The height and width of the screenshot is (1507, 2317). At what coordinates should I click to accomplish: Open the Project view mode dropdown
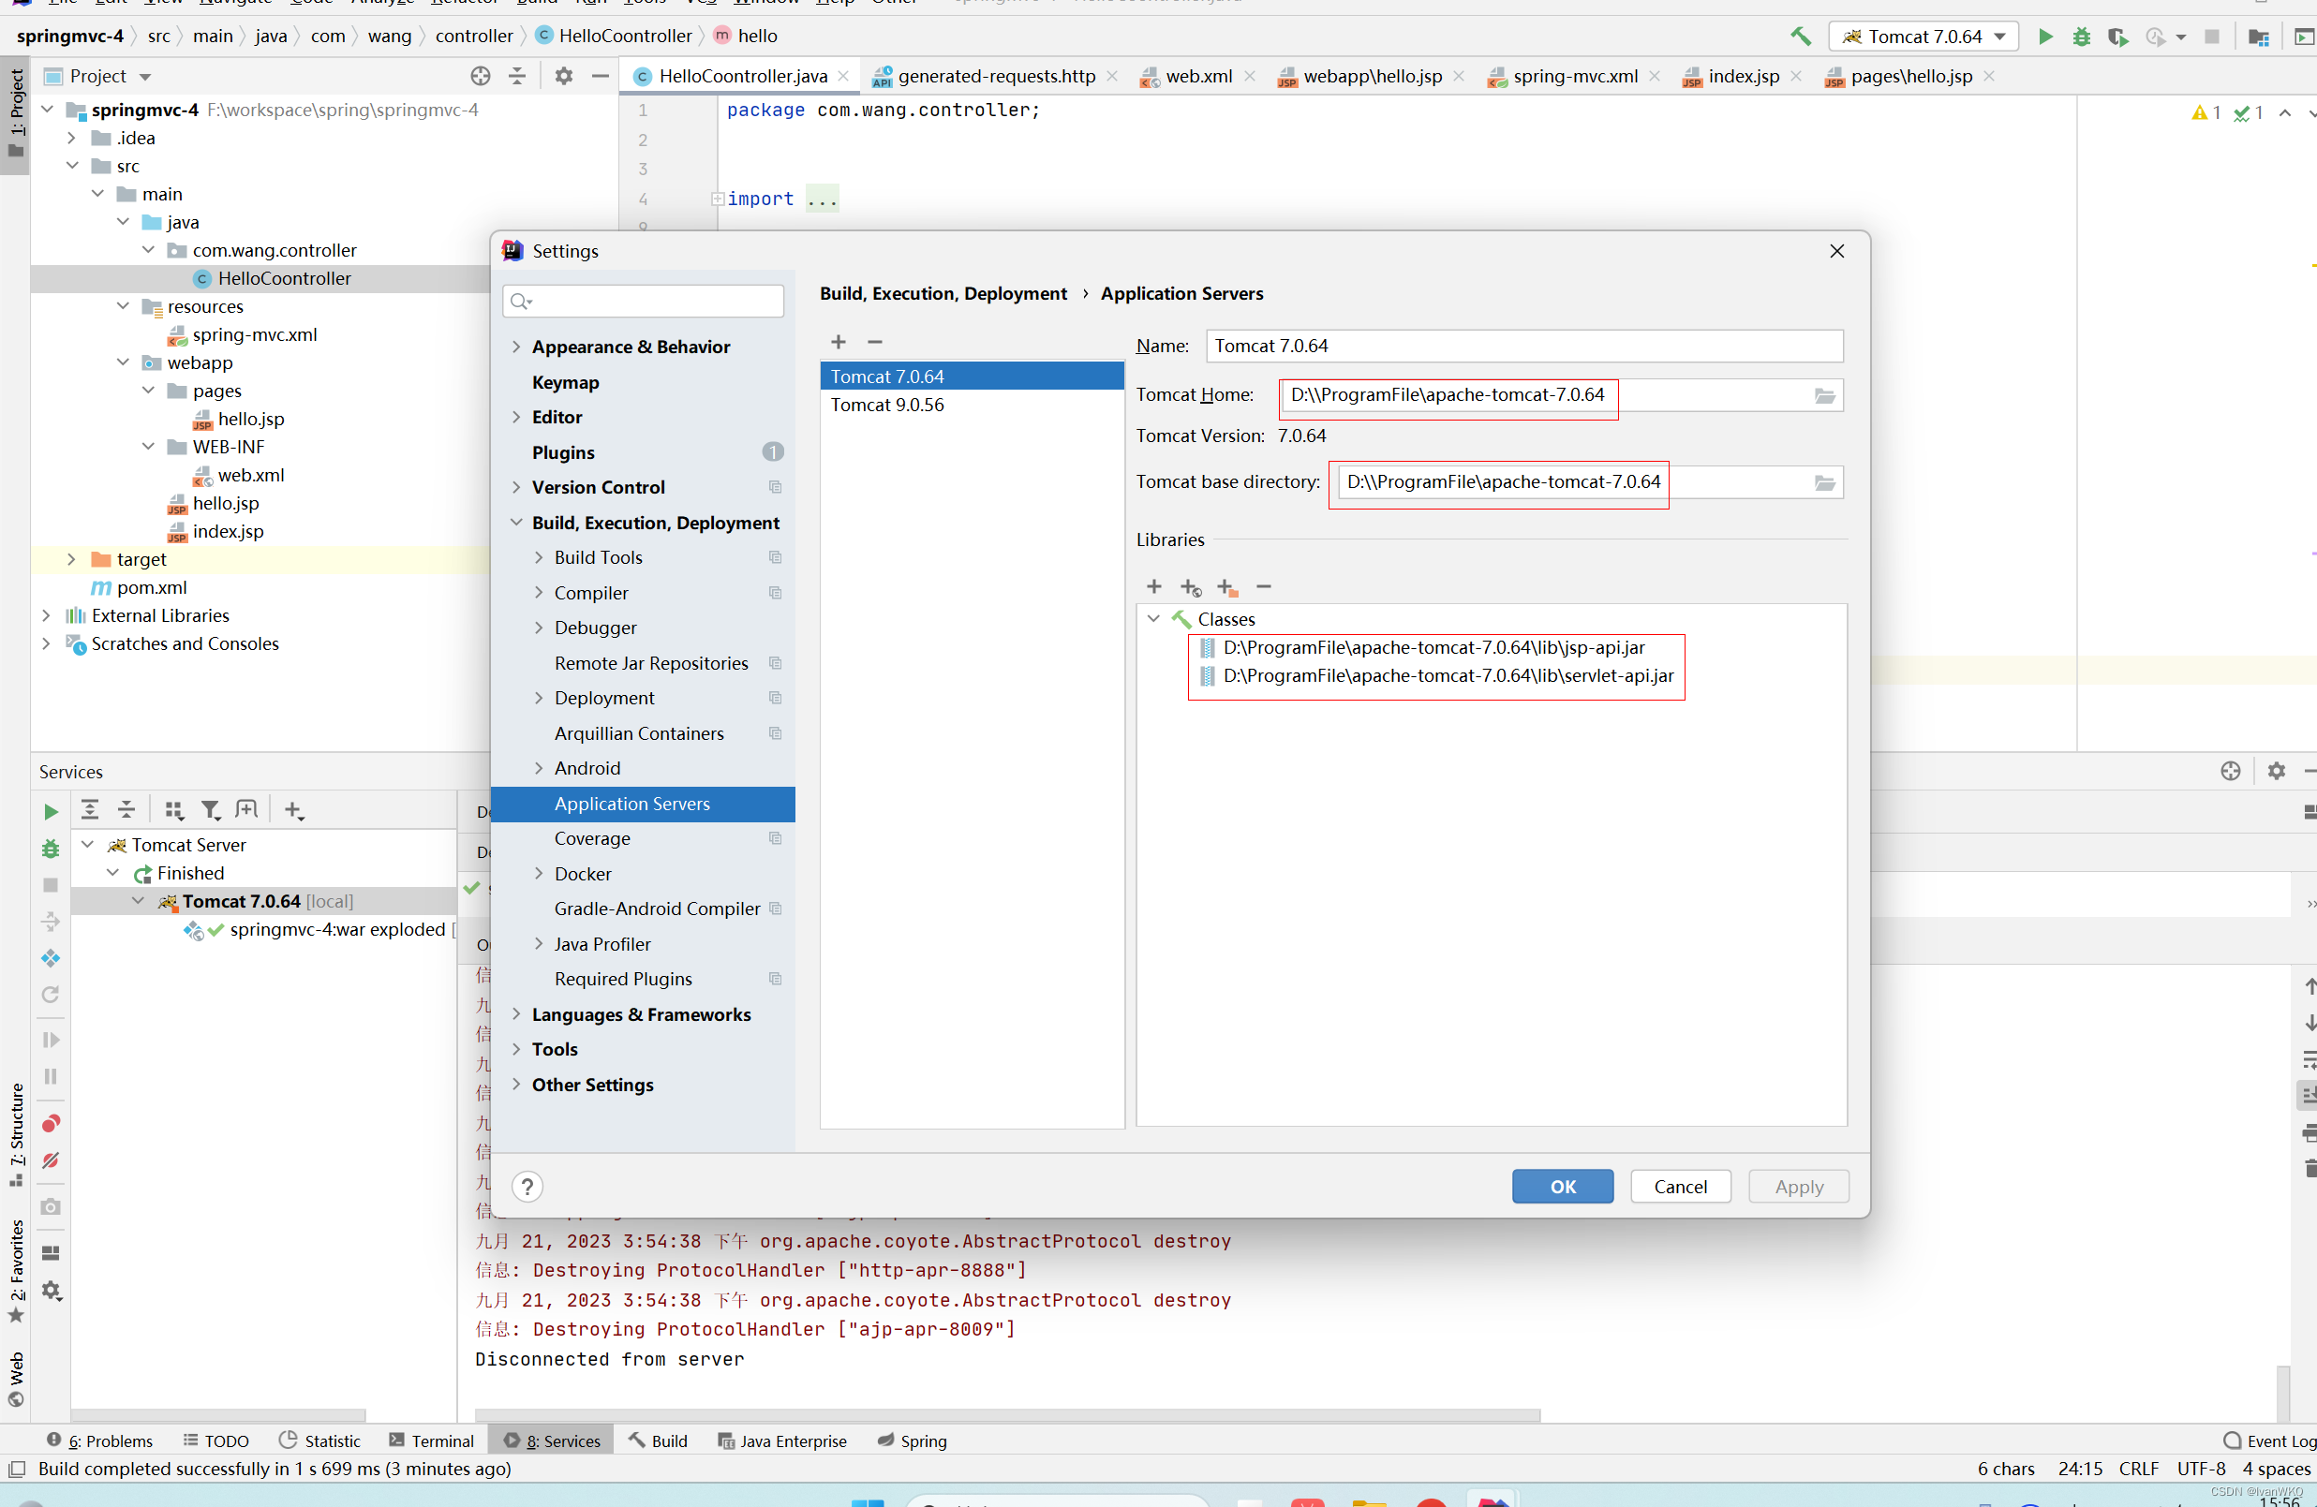[x=145, y=77]
